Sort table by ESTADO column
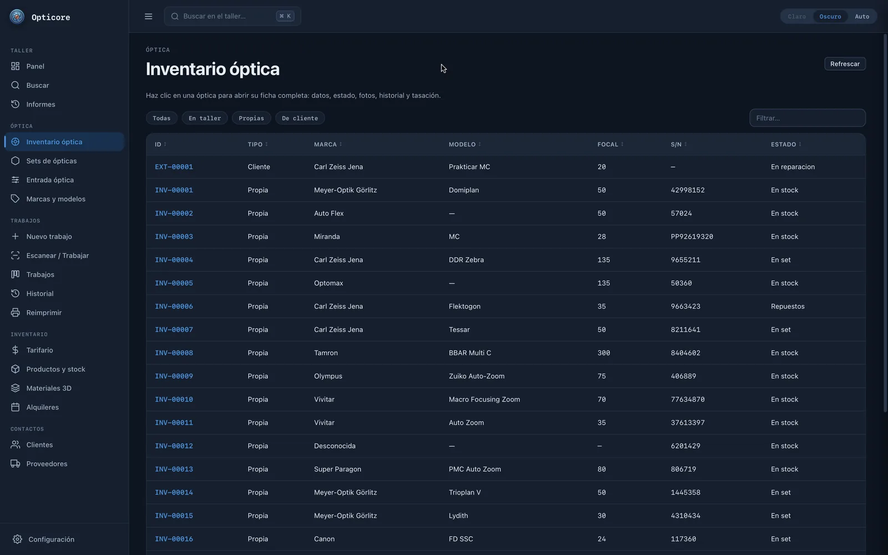The image size is (888, 555). click(786, 144)
